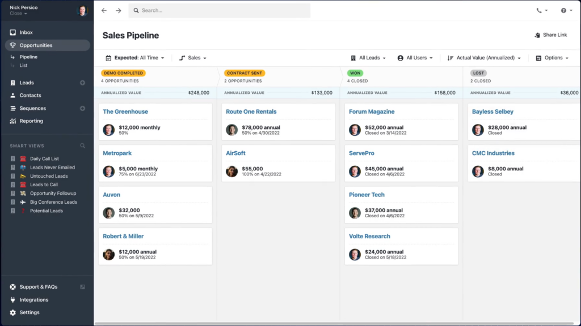Open the Sales pipeline dropdown
Viewport: 581px width, 326px height.
coord(193,58)
